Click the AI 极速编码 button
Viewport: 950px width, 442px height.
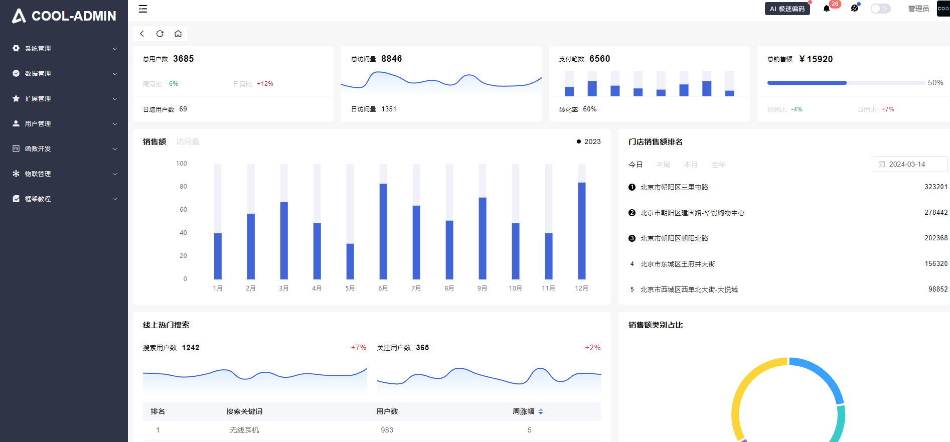(x=787, y=9)
